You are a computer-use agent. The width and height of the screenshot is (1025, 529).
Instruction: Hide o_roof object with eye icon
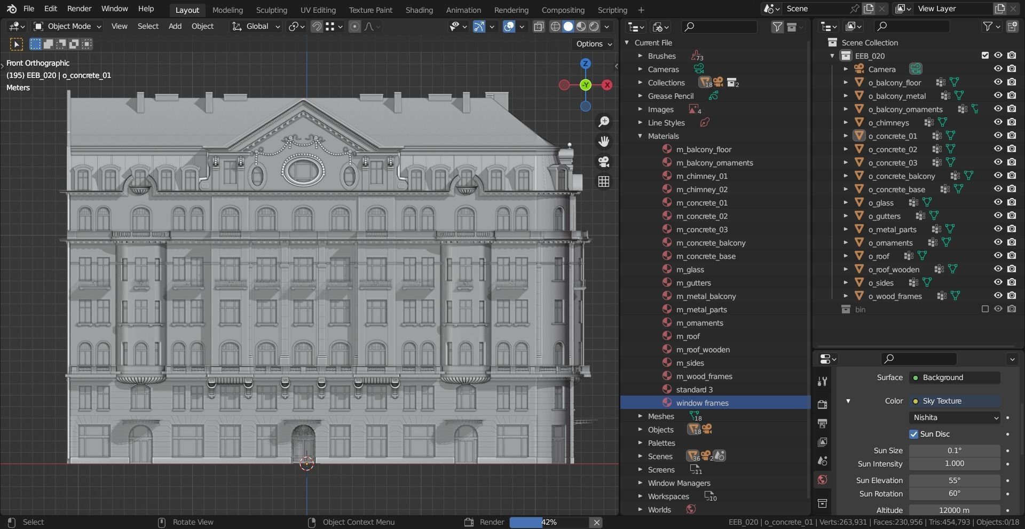coord(998,256)
